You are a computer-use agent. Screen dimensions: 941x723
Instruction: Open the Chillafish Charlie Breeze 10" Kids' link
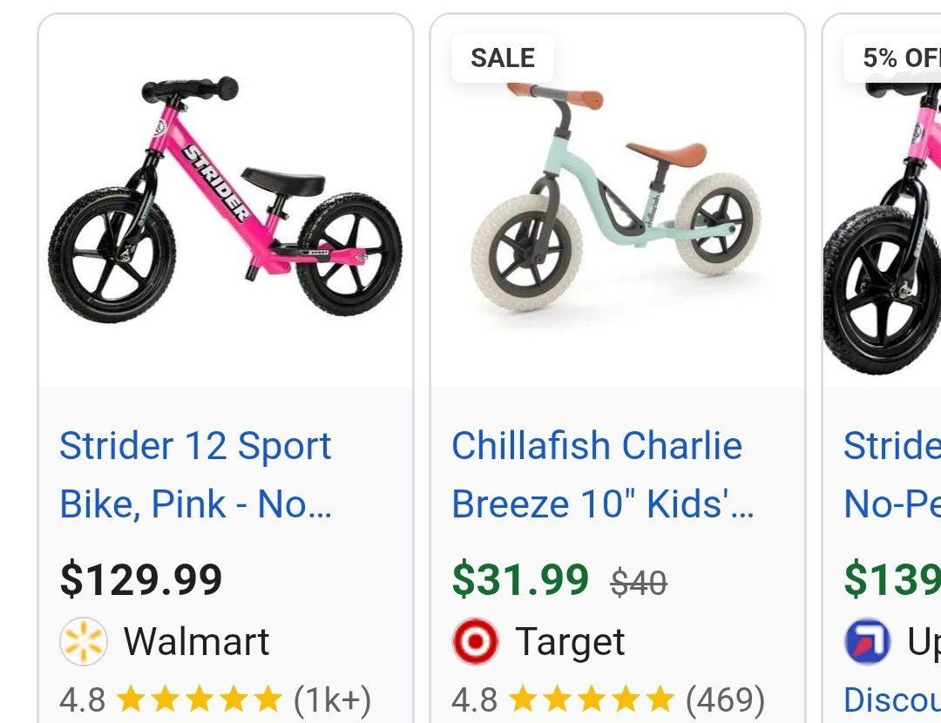tap(601, 475)
